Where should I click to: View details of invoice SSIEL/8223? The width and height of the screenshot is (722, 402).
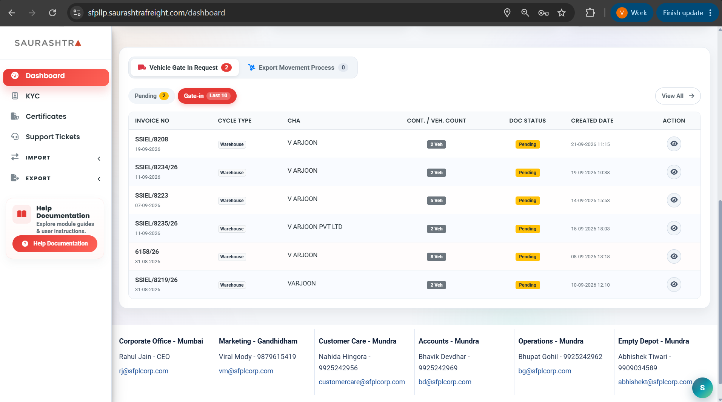coord(674,200)
